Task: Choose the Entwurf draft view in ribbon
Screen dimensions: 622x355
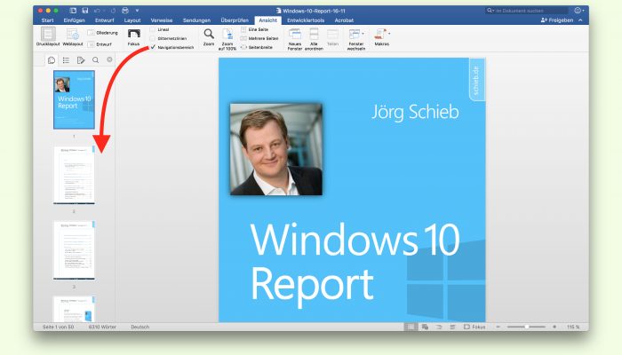Action: 100,44
